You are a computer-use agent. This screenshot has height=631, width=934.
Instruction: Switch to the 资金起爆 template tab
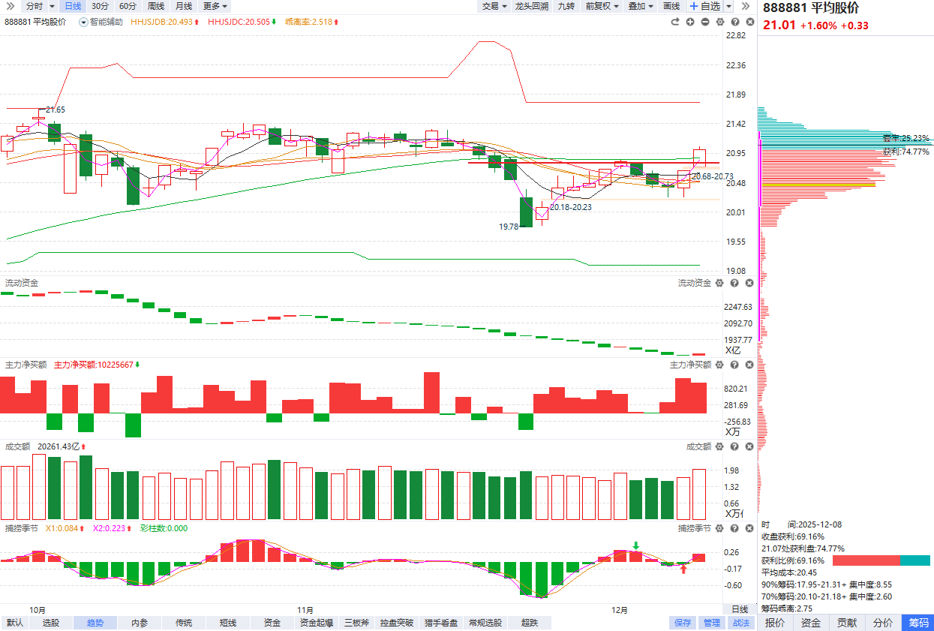coord(316,623)
